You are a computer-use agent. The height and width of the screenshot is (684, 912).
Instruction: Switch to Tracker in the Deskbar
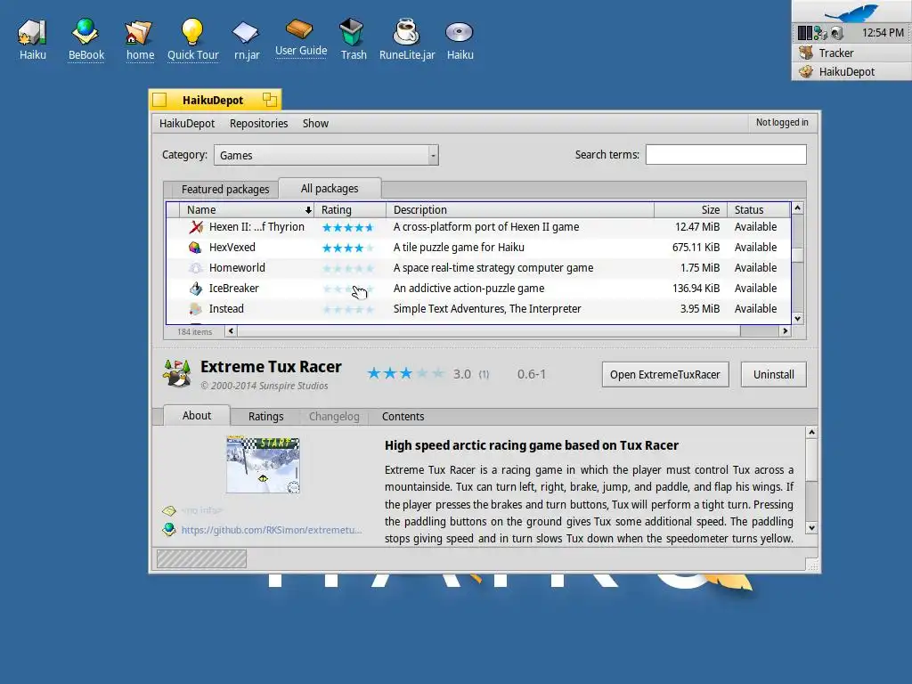tap(852, 53)
